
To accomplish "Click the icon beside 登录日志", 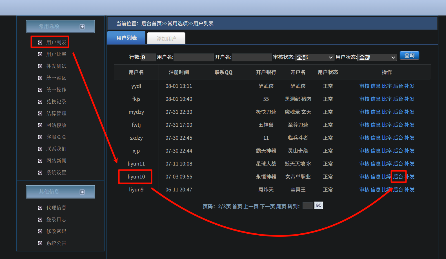I will tap(40, 220).
